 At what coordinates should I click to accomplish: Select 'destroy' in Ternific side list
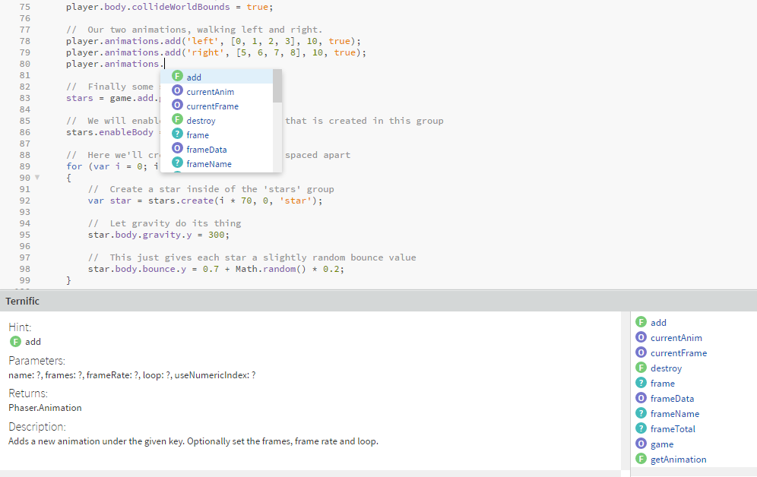(666, 368)
